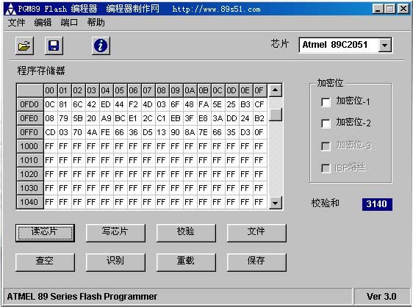Image resolution: width=413 pixels, height=307 pixels.
Task: Open the 文件 menu
Action: [16, 22]
